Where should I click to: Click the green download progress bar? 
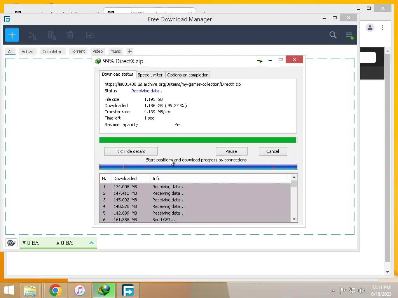(199, 140)
